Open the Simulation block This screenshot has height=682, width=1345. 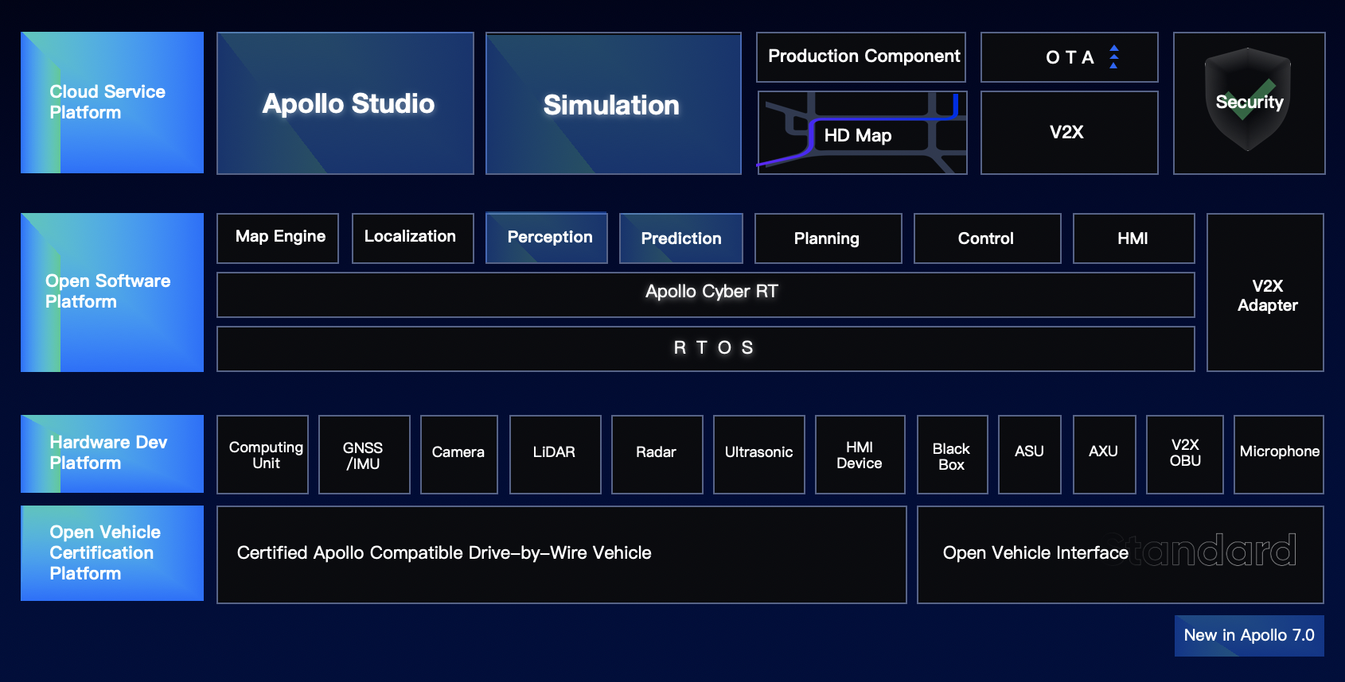click(614, 103)
